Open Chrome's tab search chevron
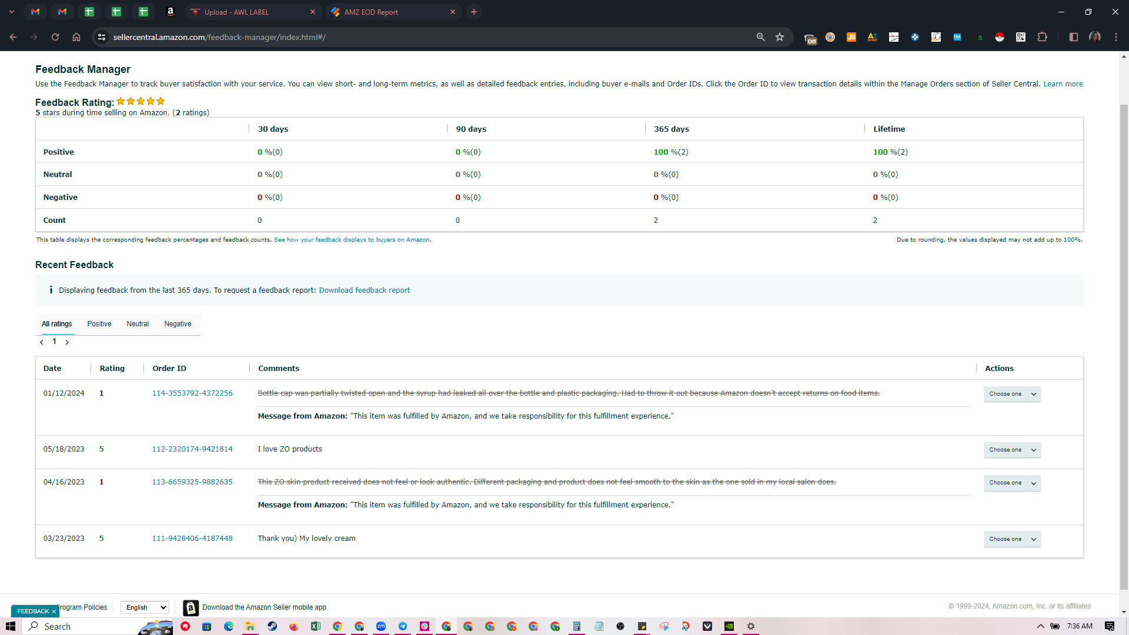1129x635 pixels. (12, 12)
